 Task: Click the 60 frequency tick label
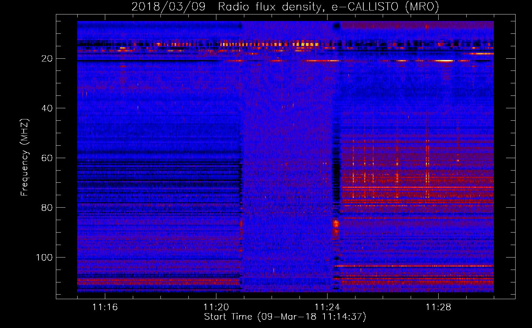point(47,158)
